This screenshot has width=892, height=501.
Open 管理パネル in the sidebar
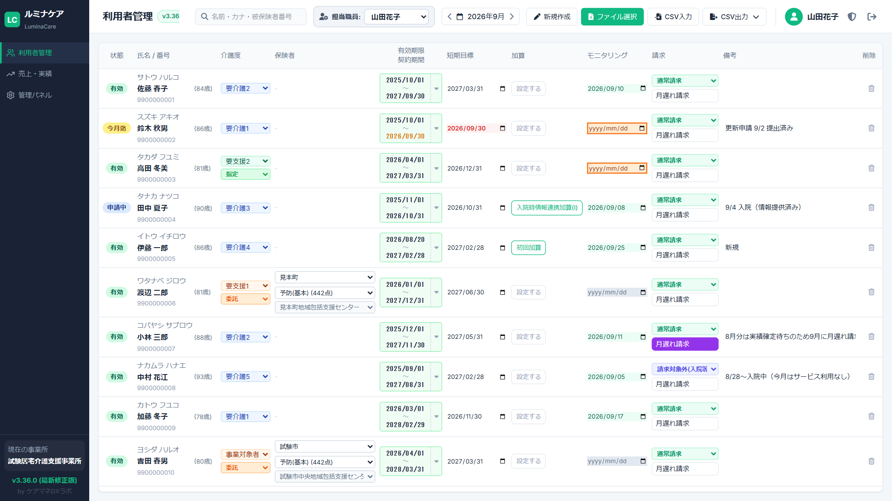pos(45,95)
